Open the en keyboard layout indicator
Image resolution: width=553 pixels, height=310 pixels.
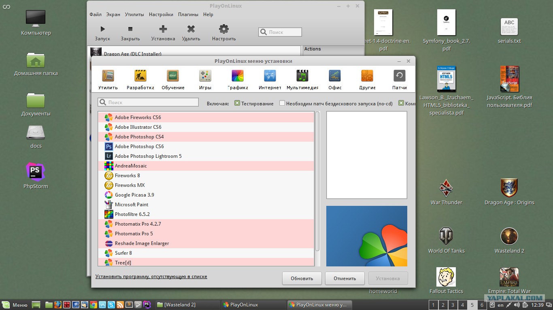tap(500, 305)
